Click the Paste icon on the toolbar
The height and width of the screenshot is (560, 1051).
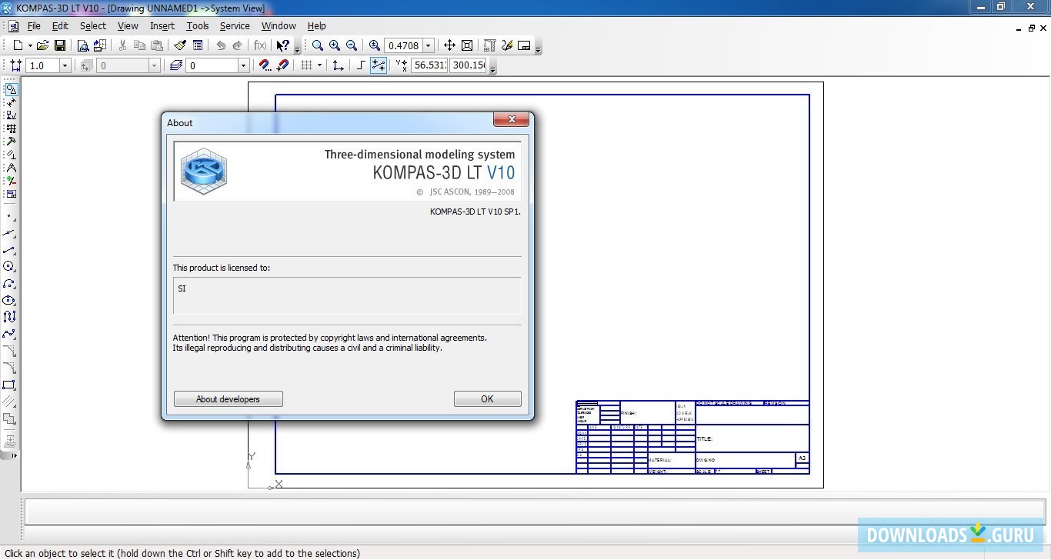coord(157,45)
